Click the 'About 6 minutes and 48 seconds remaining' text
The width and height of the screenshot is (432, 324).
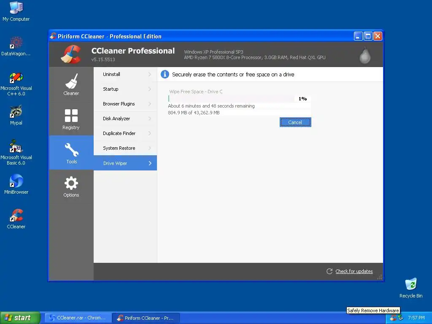pyautogui.click(x=211, y=106)
